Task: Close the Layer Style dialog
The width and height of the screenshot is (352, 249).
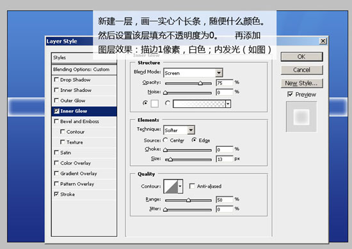Action: click(323, 41)
